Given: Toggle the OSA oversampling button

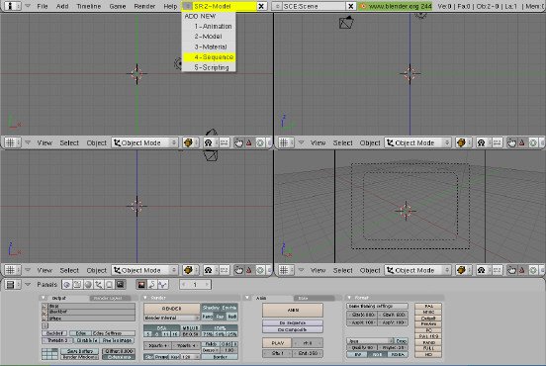Looking at the screenshot, I should point(161,327).
